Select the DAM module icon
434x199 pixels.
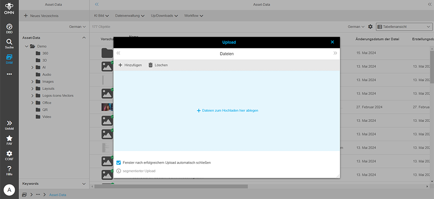[9, 59]
